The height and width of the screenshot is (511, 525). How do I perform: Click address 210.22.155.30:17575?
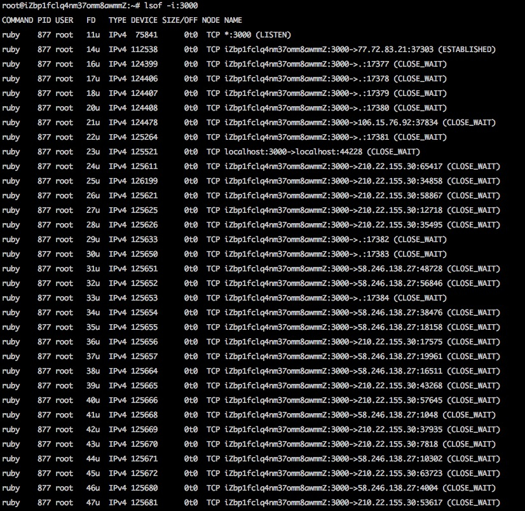(400, 342)
